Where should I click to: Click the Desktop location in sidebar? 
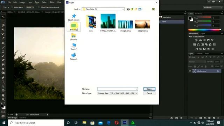pyautogui.click(x=74, y=27)
